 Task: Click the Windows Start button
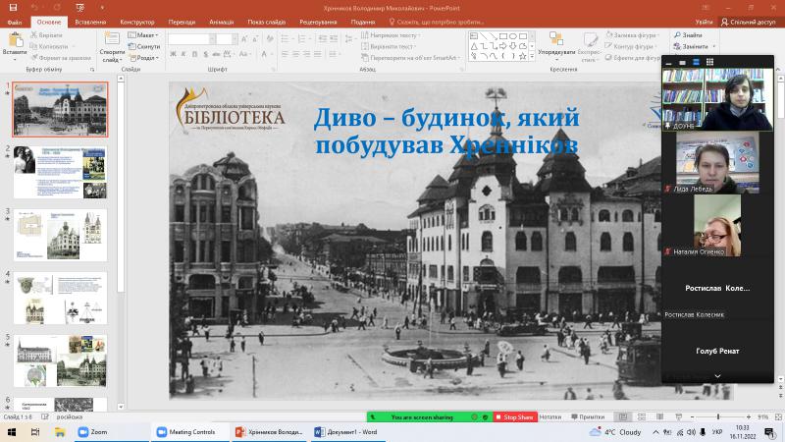(11, 432)
